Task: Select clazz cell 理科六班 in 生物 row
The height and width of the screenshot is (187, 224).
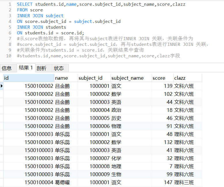Action: point(187,174)
